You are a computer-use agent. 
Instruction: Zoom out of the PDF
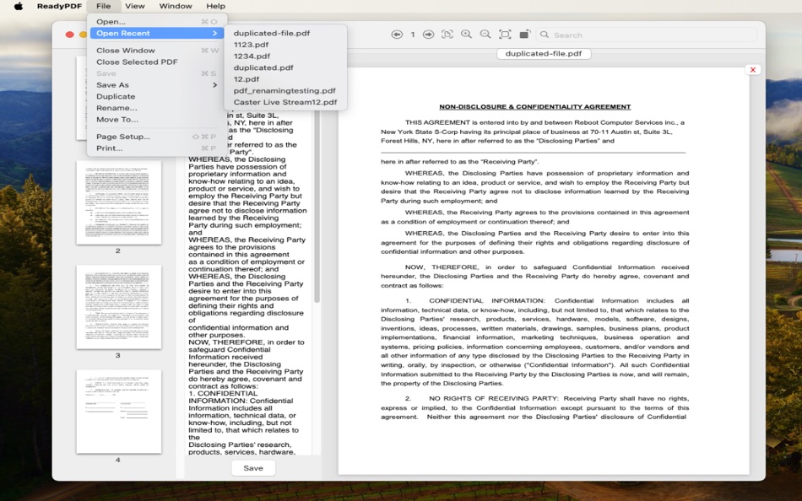pos(485,35)
